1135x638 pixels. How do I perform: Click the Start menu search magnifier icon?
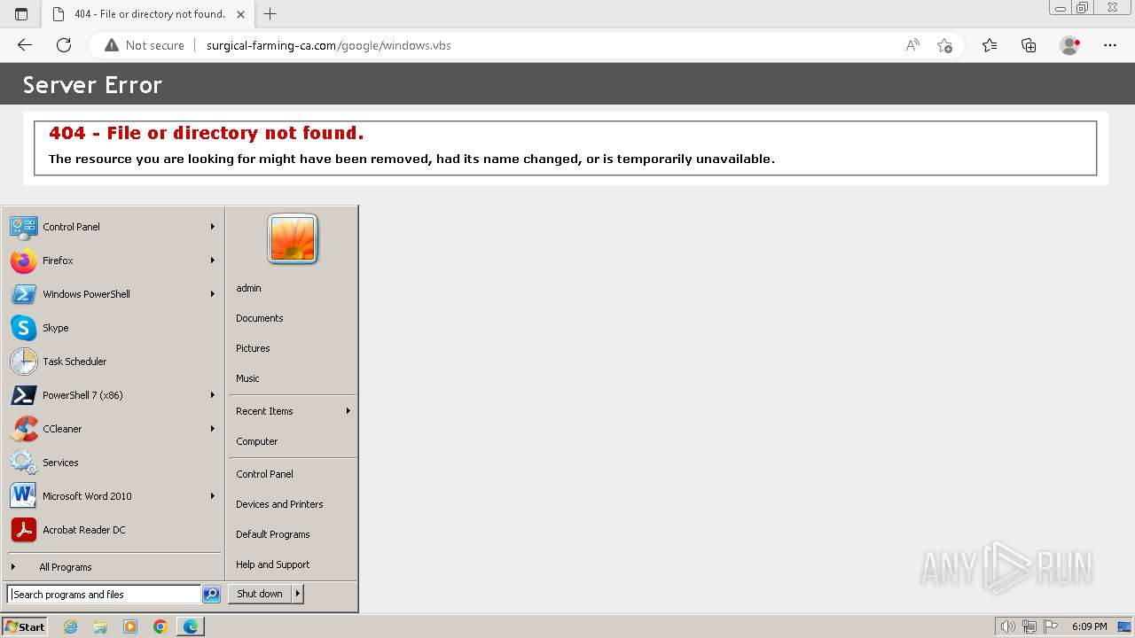211,595
